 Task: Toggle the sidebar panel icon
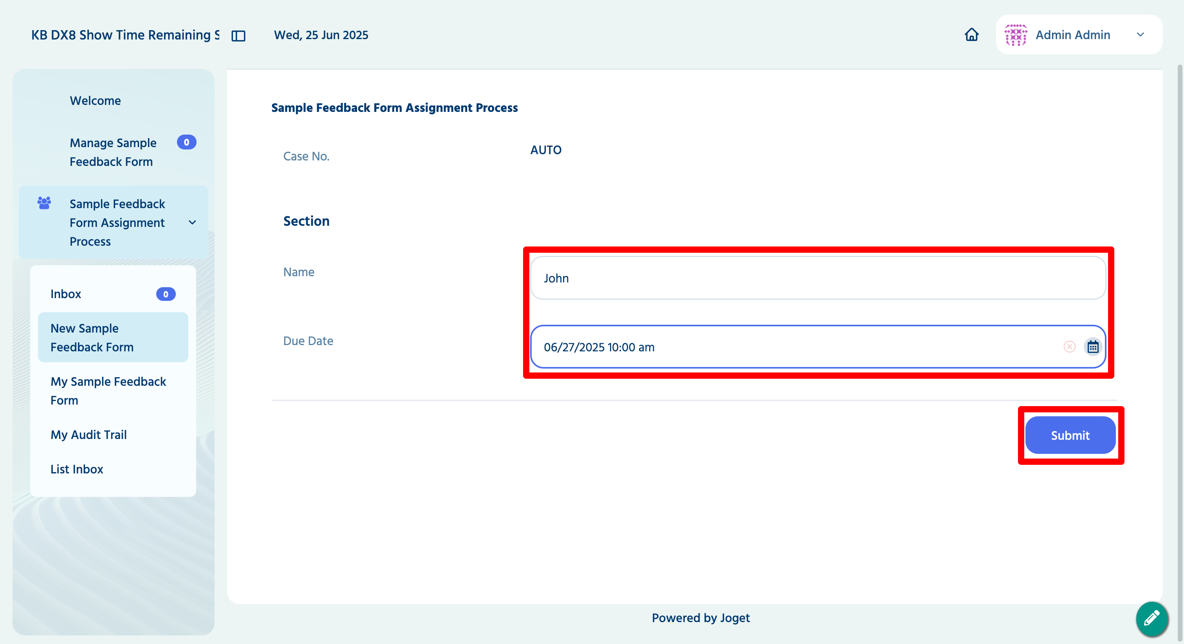click(238, 35)
